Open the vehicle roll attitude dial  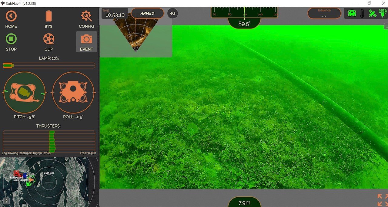74,92
